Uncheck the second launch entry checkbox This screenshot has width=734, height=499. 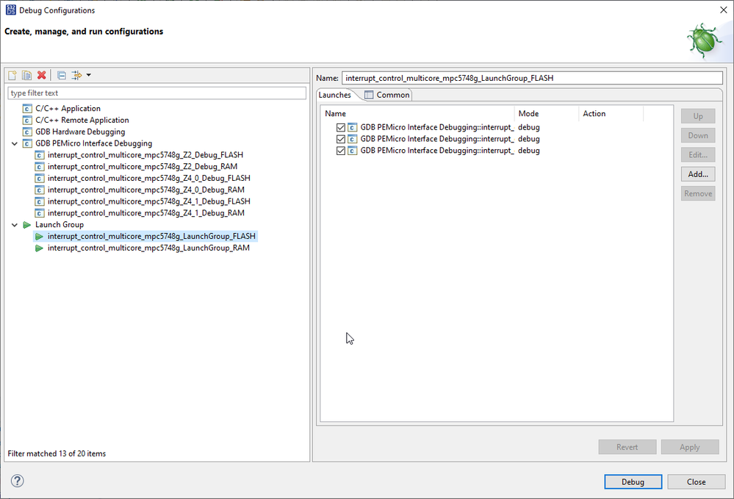[x=341, y=139]
